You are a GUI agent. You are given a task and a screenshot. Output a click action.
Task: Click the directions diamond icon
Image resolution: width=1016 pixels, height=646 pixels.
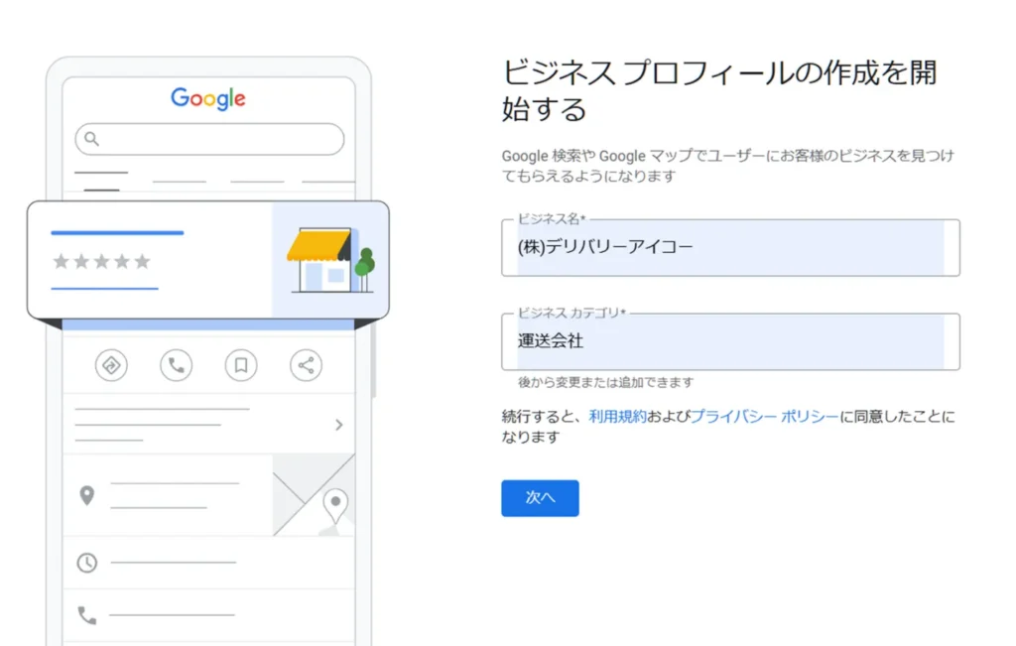pos(111,365)
